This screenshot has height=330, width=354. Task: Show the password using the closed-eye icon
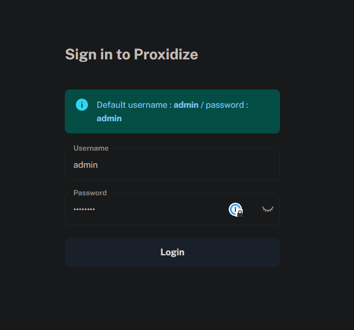click(268, 209)
